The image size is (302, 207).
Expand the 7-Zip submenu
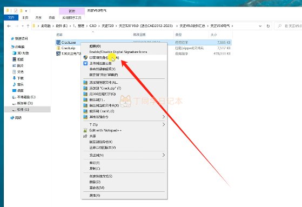(x=124, y=125)
